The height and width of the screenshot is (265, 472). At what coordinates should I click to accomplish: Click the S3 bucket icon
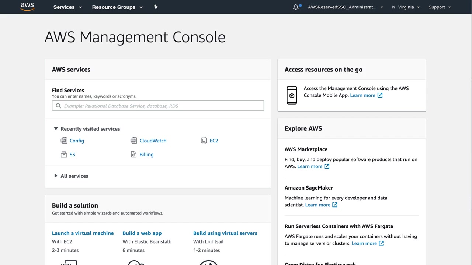(x=64, y=155)
